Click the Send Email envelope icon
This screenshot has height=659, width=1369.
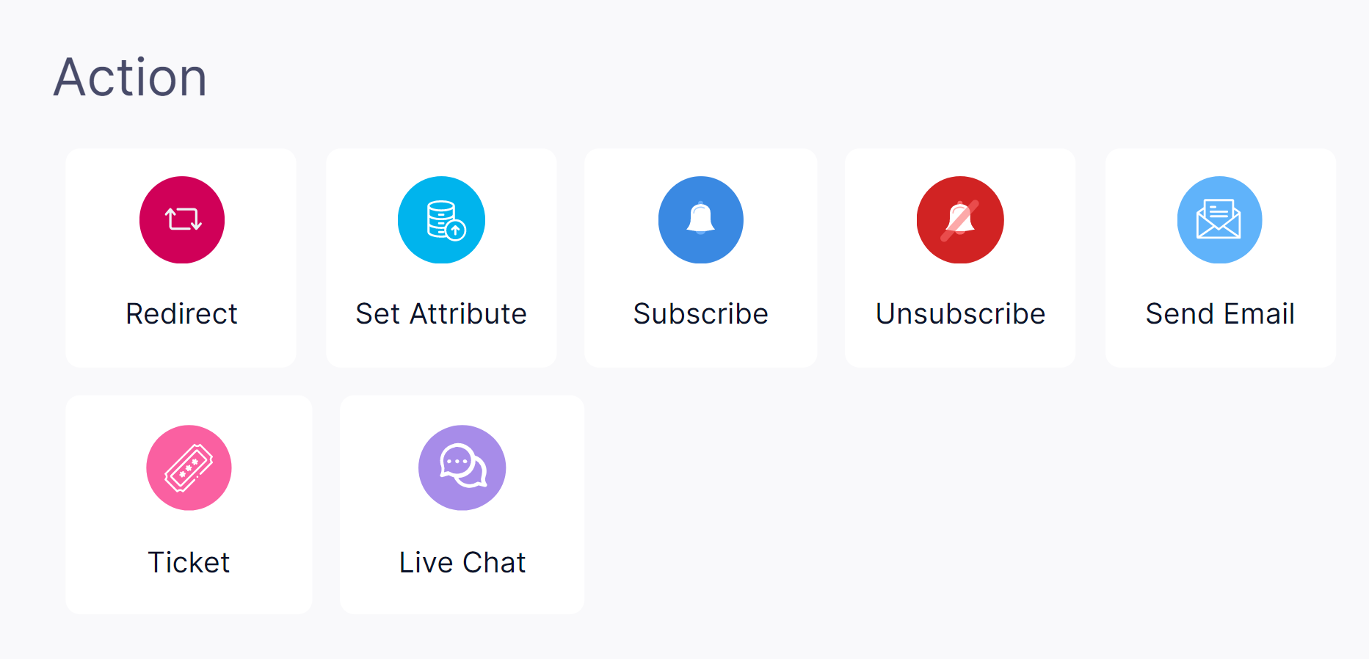[1220, 219]
